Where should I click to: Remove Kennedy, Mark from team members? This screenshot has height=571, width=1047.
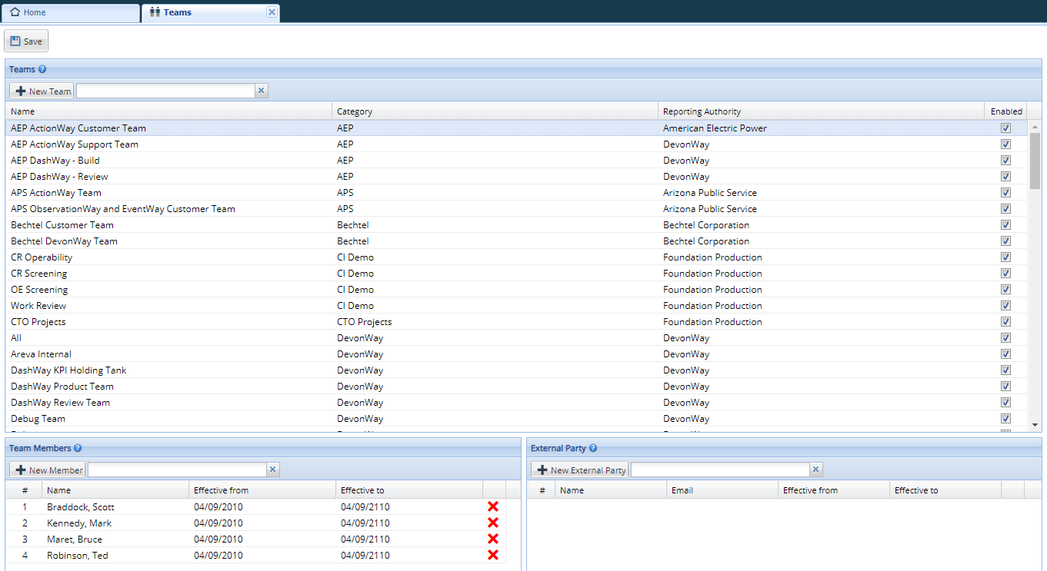tap(493, 523)
